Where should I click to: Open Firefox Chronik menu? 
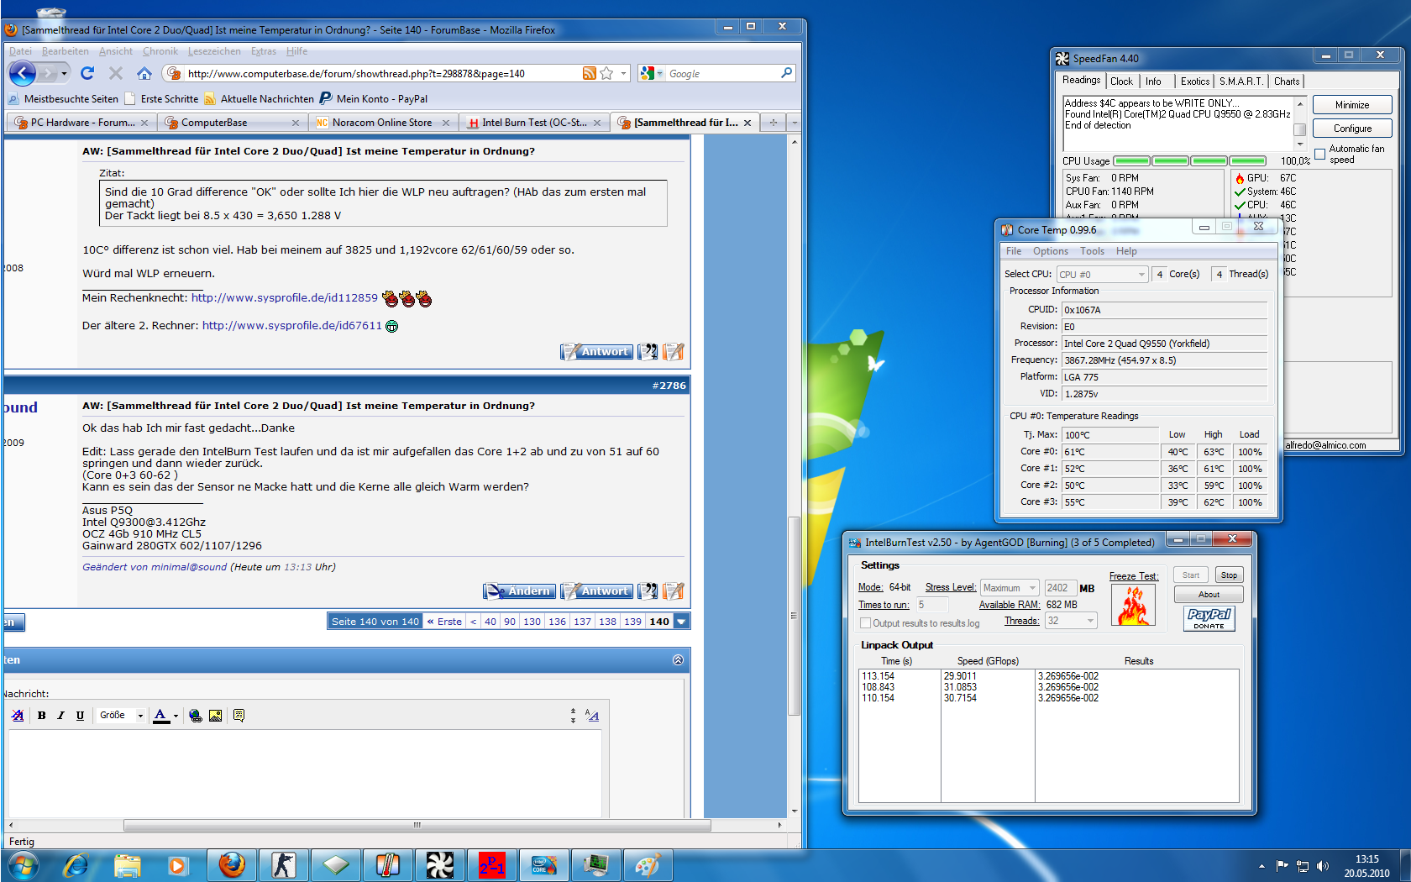click(160, 51)
